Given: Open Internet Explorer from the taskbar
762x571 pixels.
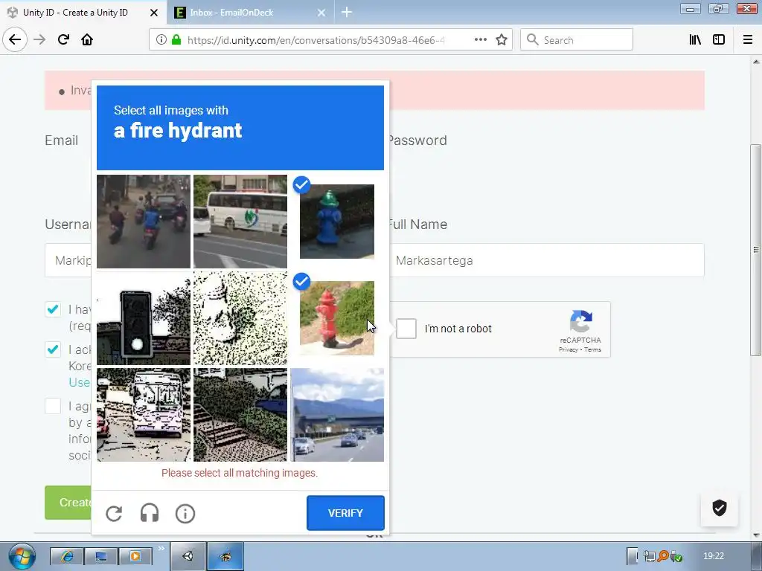Looking at the screenshot, I should pyautogui.click(x=66, y=556).
